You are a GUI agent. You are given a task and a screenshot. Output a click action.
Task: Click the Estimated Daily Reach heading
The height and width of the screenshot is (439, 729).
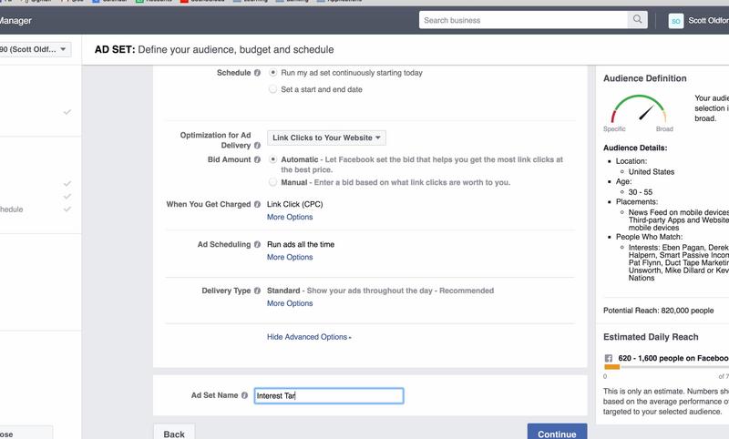(651, 337)
